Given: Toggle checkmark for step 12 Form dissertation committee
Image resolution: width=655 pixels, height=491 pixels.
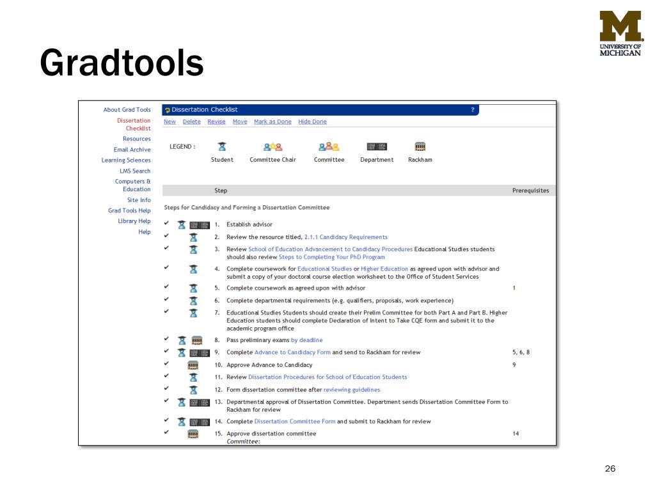Looking at the screenshot, I should point(167,388).
